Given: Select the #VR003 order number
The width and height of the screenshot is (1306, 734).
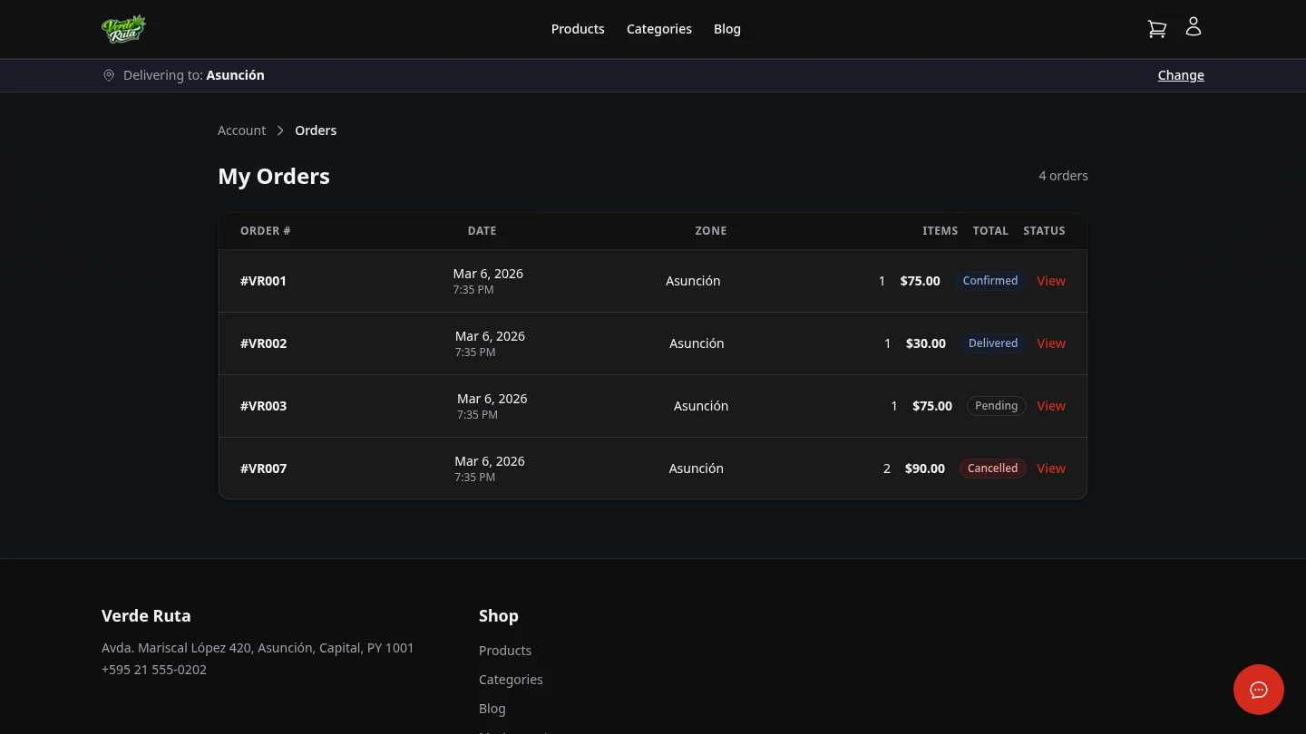Looking at the screenshot, I should pos(263,405).
